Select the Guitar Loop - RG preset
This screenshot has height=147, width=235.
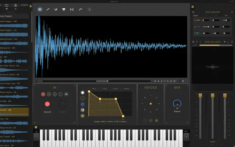tap(14, 86)
